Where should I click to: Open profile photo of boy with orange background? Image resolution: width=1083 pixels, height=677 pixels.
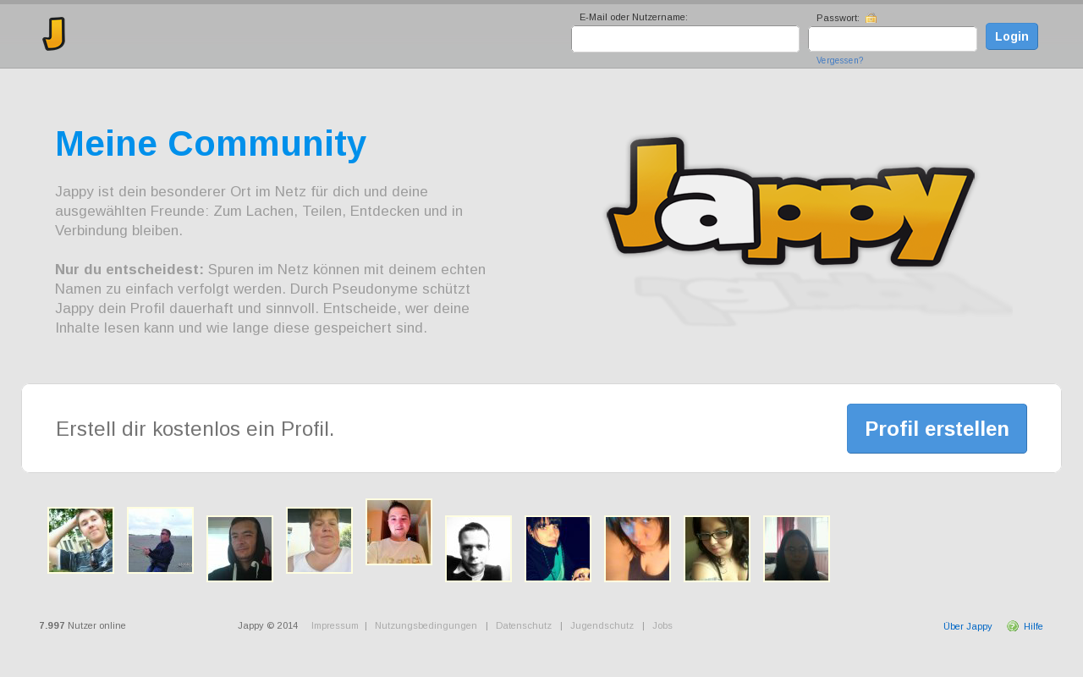[399, 532]
